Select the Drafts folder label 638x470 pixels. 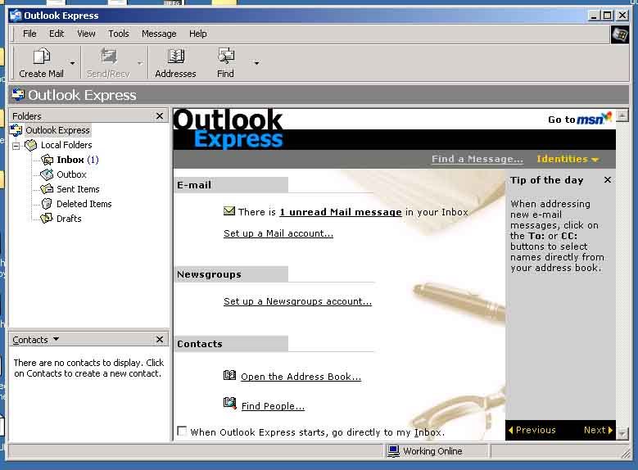(69, 219)
